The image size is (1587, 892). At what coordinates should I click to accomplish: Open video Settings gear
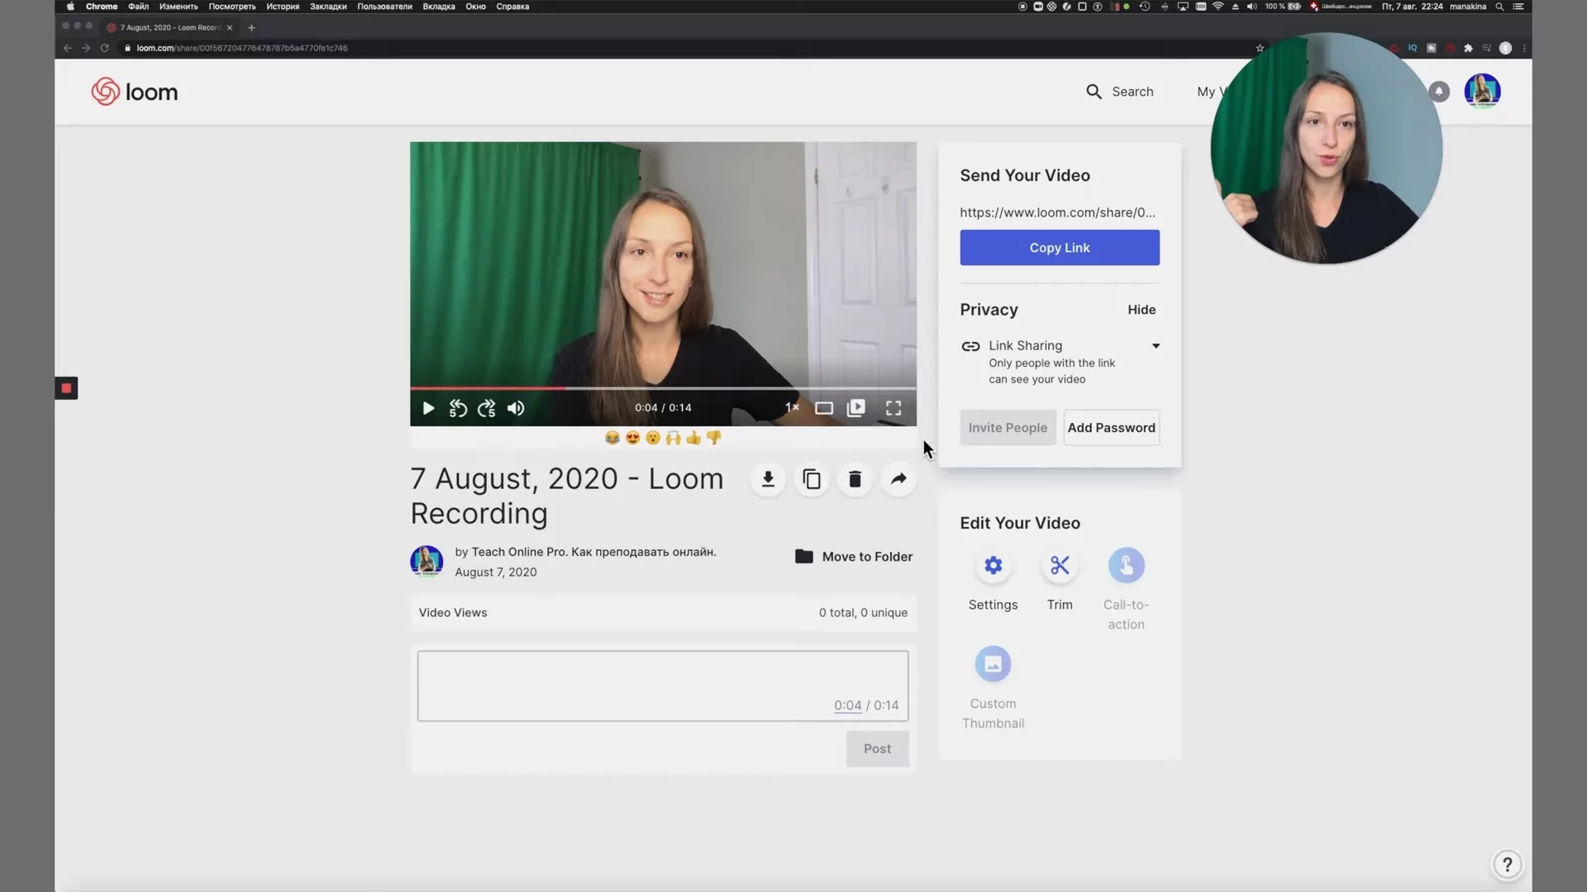(993, 566)
